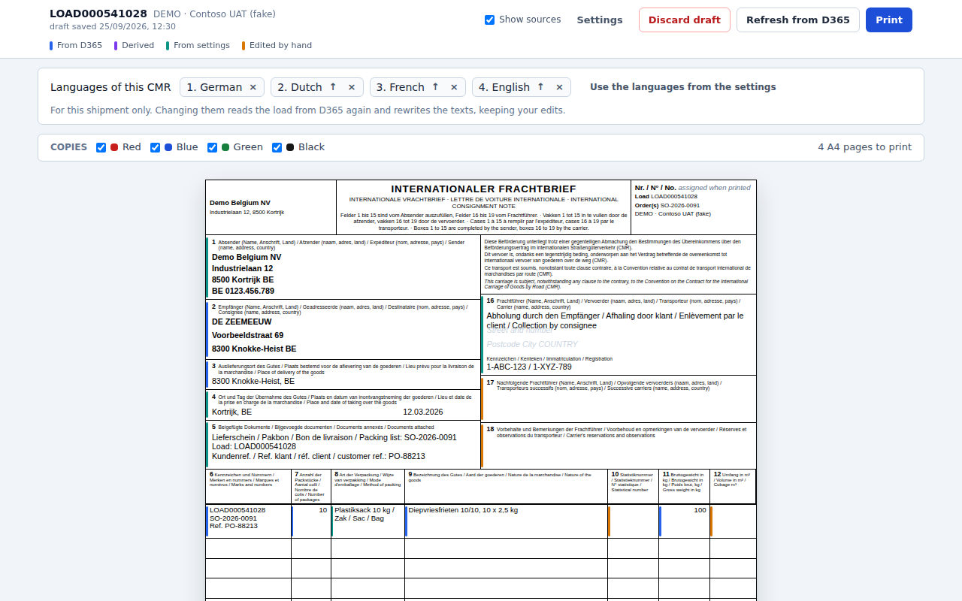Image resolution: width=962 pixels, height=601 pixels.
Task: Uncheck the Blue copy checkbox
Action: tap(156, 147)
